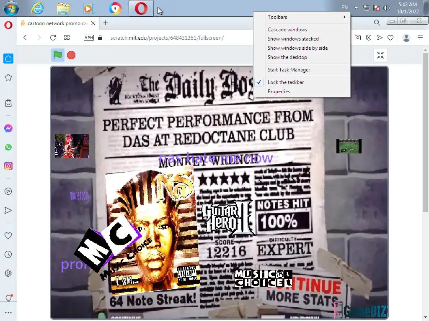Click the Nas album cover image
Viewport: 429px width, 321px height.
(152, 231)
